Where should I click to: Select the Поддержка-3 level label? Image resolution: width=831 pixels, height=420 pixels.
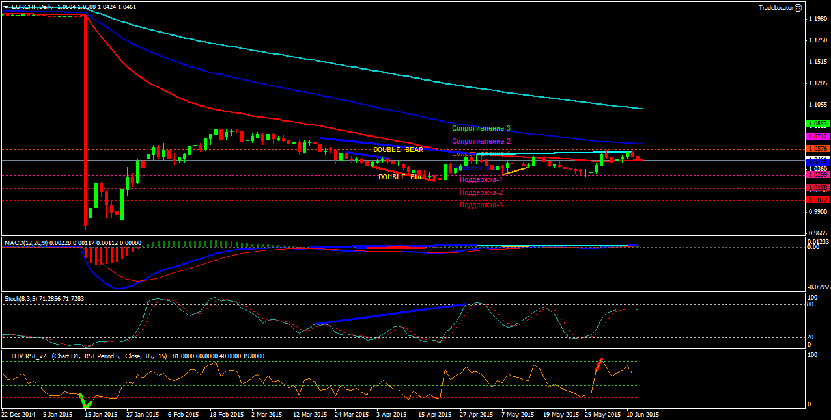pos(481,205)
